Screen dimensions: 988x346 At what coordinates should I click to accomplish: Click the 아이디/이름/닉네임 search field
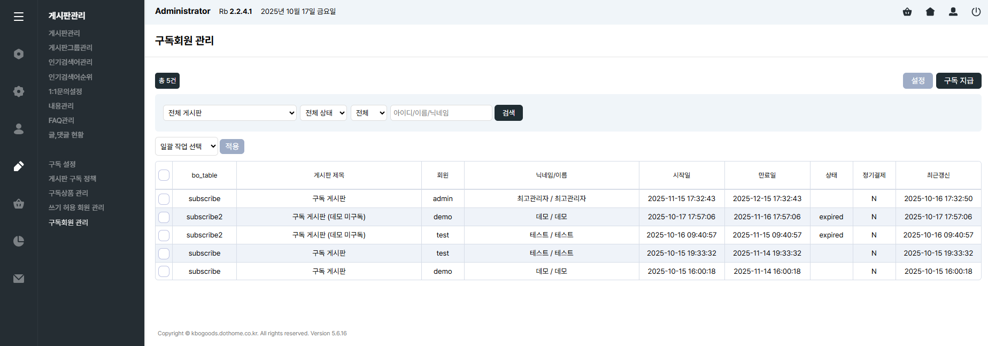pyautogui.click(x=441, y=113)
